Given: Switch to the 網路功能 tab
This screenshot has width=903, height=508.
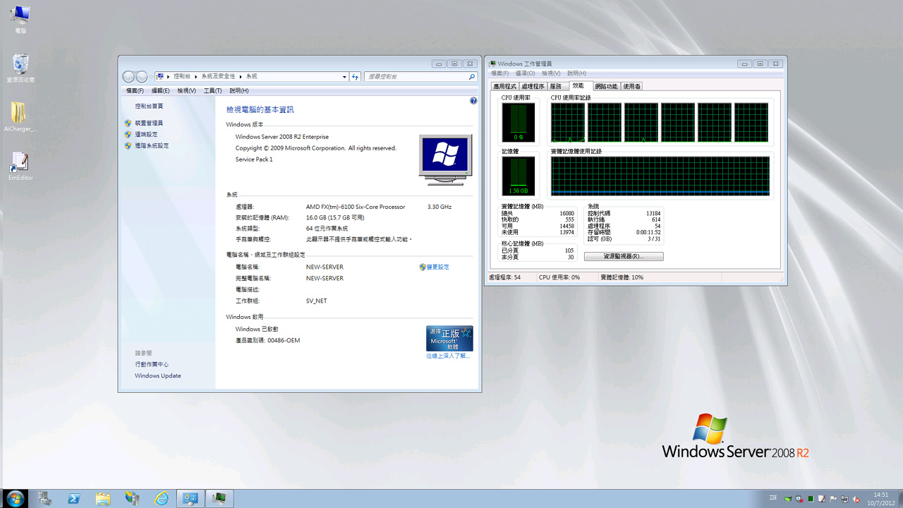Looking at the screenshot, I should pyautogui.click(x=606, y=86).
